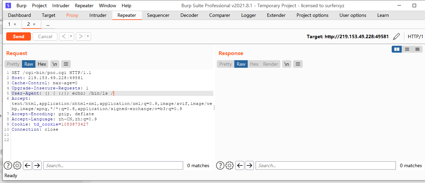Go forward to next request in history

point(81,36)
